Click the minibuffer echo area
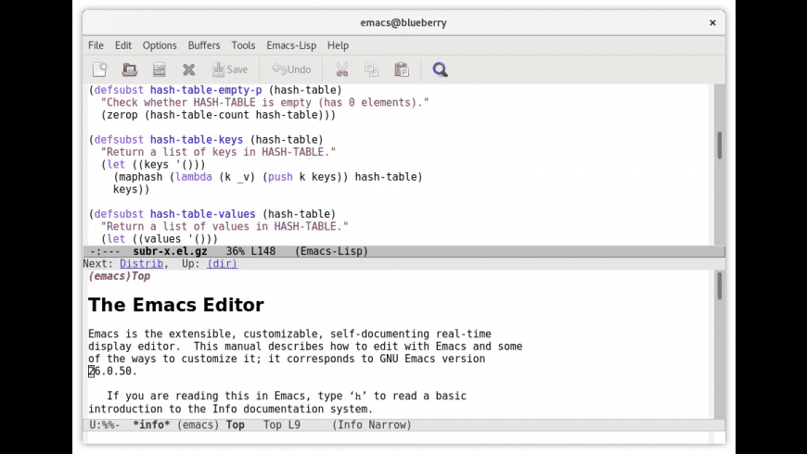This screenshot has height=454, width=807. click(x=403, y=437)
